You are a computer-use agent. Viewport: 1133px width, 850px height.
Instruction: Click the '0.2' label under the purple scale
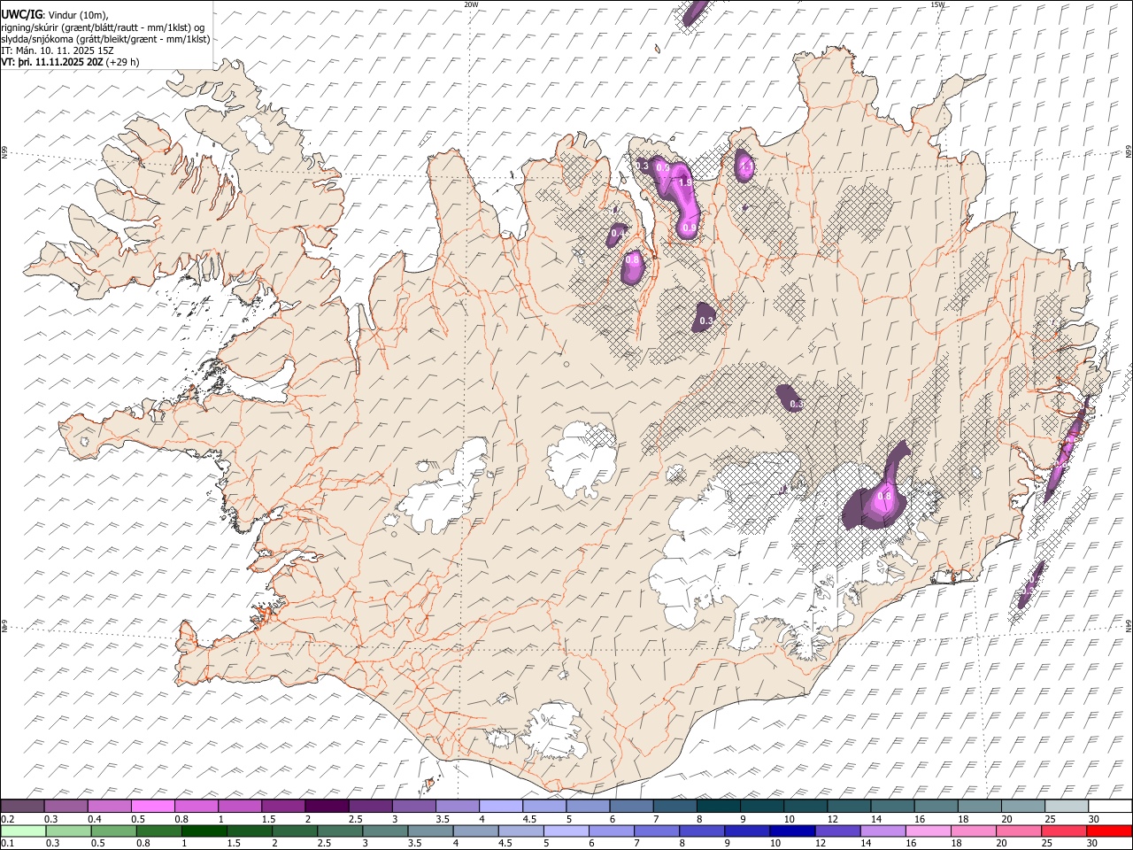(x=7, y=819)
